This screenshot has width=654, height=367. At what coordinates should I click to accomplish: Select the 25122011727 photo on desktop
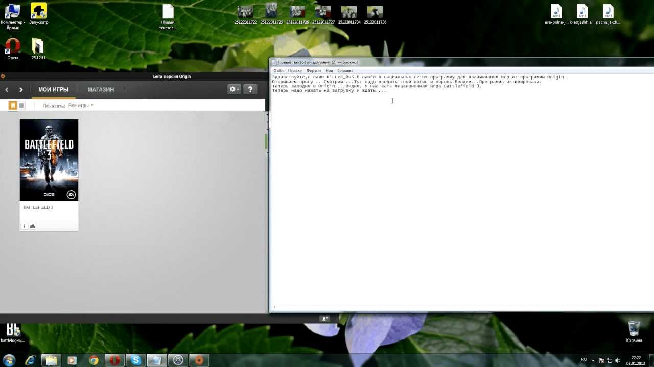point(323,15)
